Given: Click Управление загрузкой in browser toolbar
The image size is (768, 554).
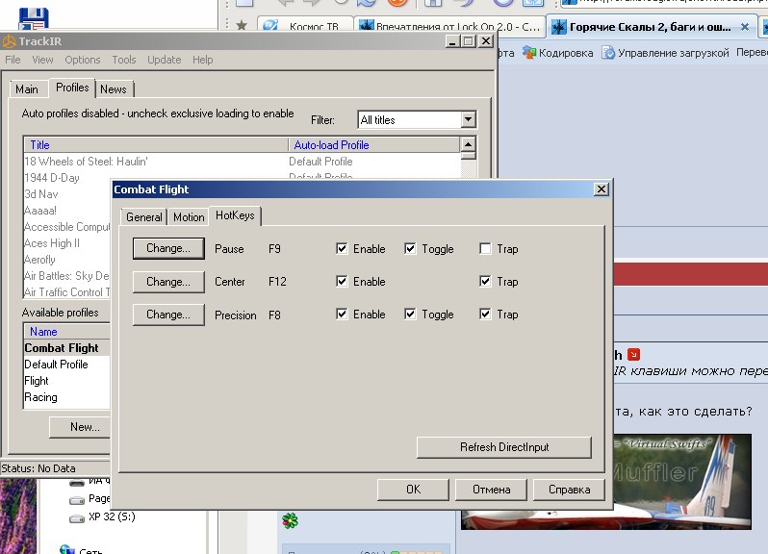Looking at the screenshot, I should coord(666,52).
